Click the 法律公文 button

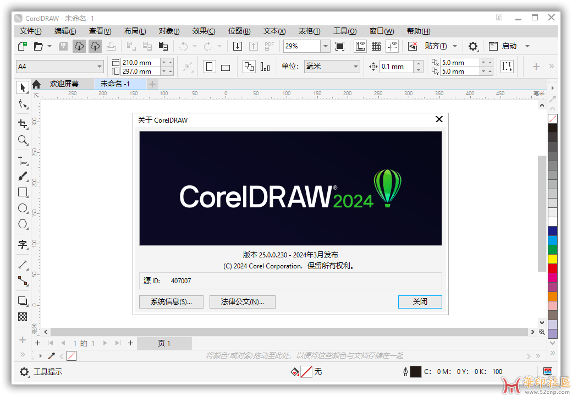pyautogui.click(x=242, y=302)
